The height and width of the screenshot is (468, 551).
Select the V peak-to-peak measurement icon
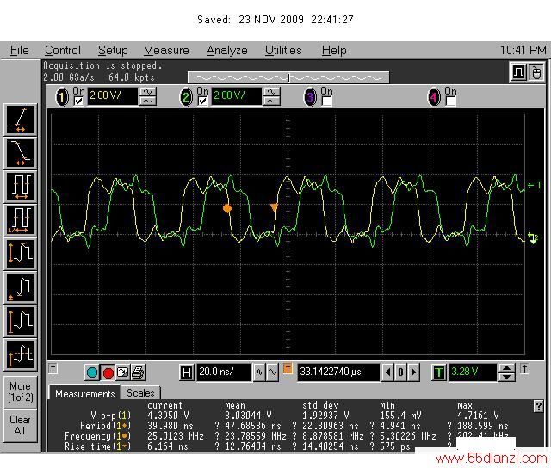tap(21, 254)
